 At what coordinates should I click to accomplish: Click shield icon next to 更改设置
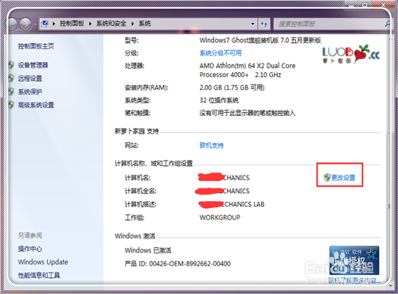point(327,177)
